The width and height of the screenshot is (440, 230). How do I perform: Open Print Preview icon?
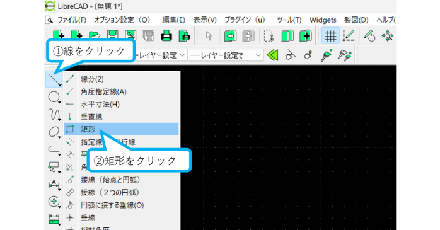click(184, 36)
